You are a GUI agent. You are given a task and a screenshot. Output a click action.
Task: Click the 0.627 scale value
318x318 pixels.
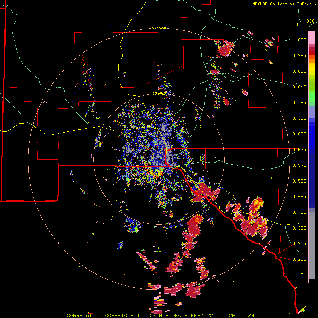tap(299, 150)
